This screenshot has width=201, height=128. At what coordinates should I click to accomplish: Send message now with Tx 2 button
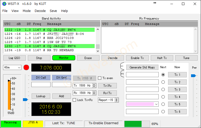177,82
